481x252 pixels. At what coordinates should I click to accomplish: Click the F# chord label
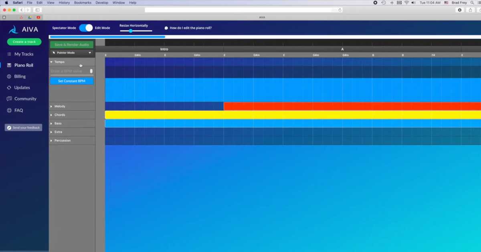(433, 55)
